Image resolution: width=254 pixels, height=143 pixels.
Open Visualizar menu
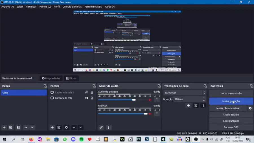tap(31, 7)
